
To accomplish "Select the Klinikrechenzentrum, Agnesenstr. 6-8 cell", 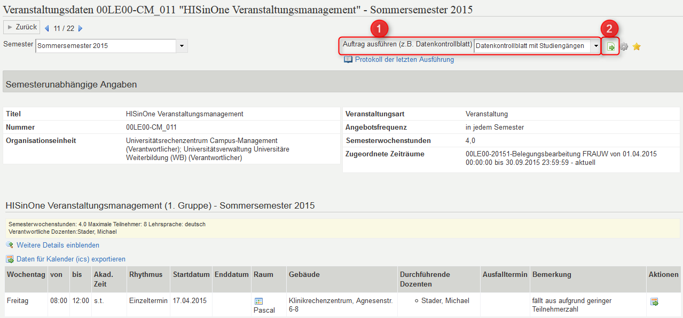I will 341,306.
